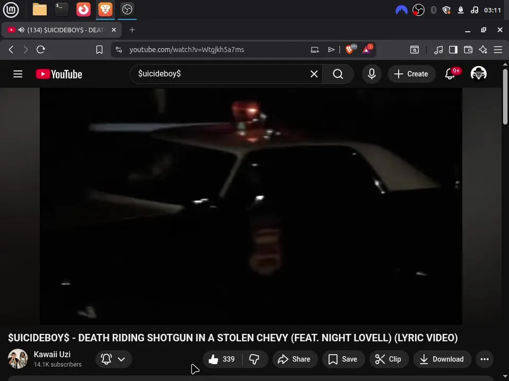Download this video
This screenshot has width=509, height=381.
(x=442, y=359)
